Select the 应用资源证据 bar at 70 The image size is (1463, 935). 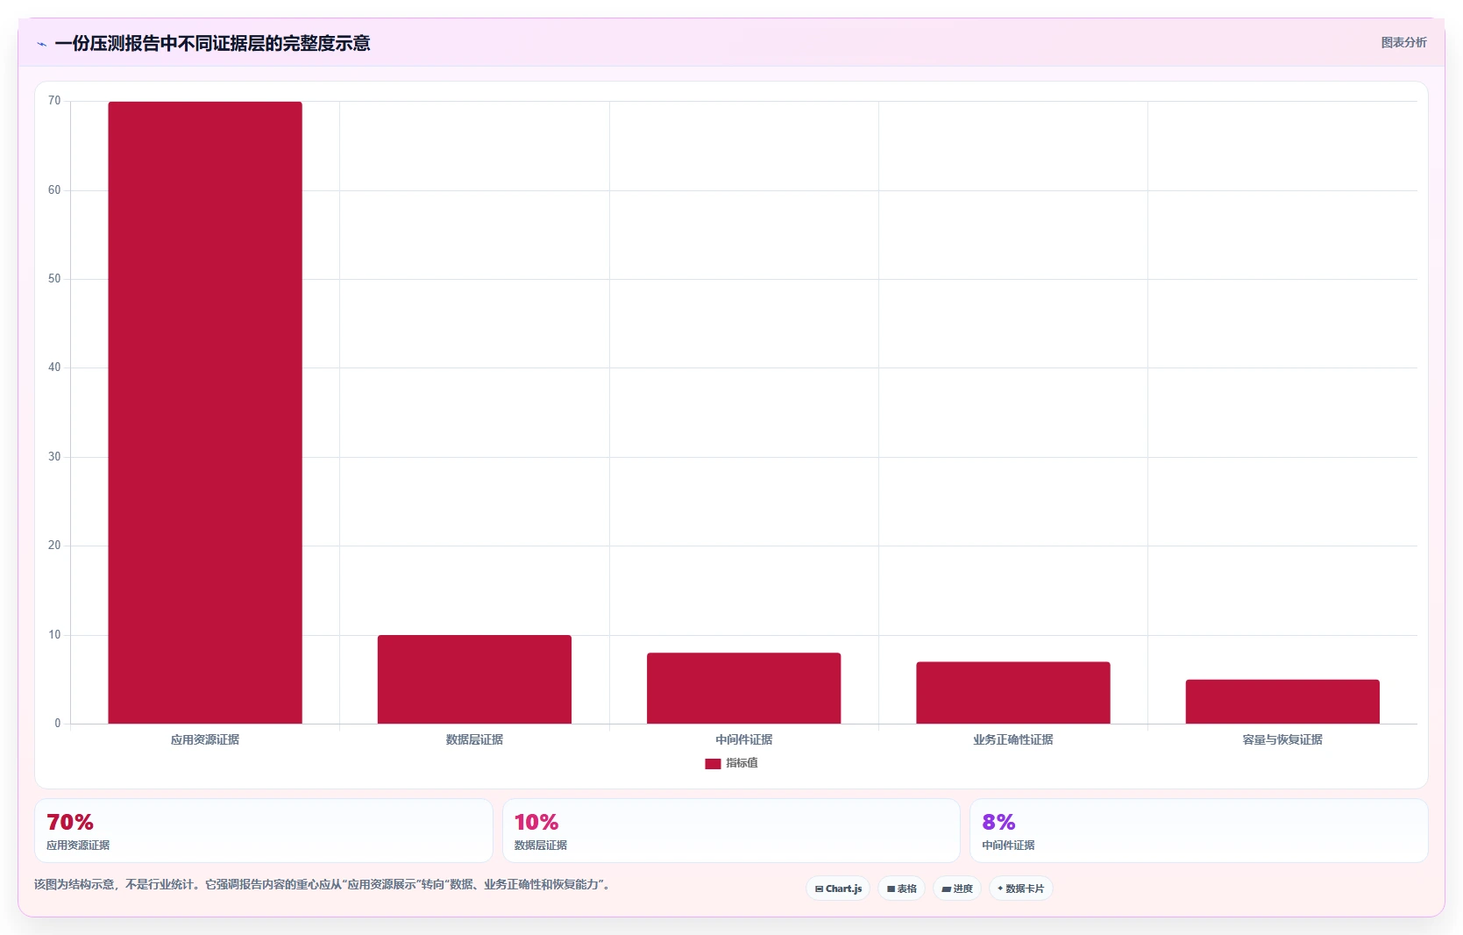tap(205, 412)
